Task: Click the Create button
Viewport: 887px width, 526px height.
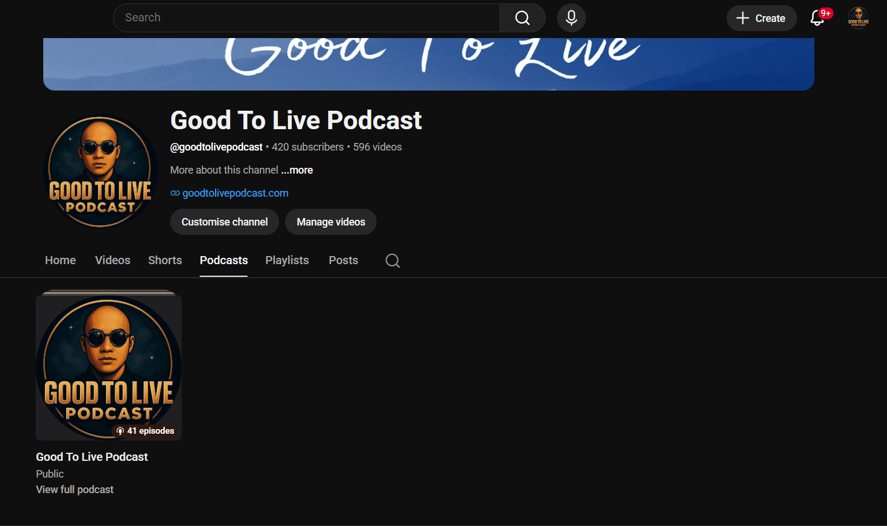Action: click(761, 18)
